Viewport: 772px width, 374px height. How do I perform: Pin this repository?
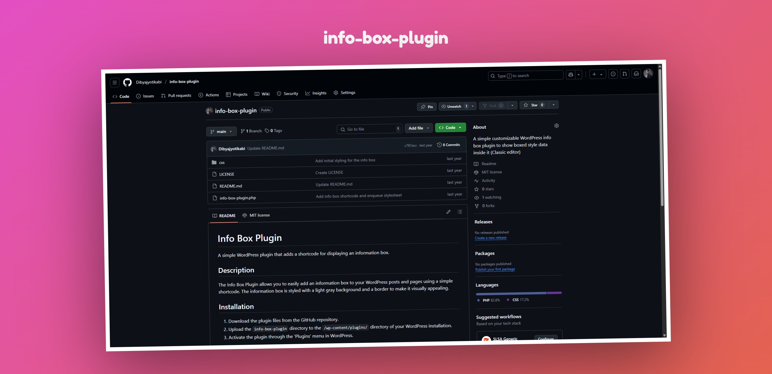point(427,107)
